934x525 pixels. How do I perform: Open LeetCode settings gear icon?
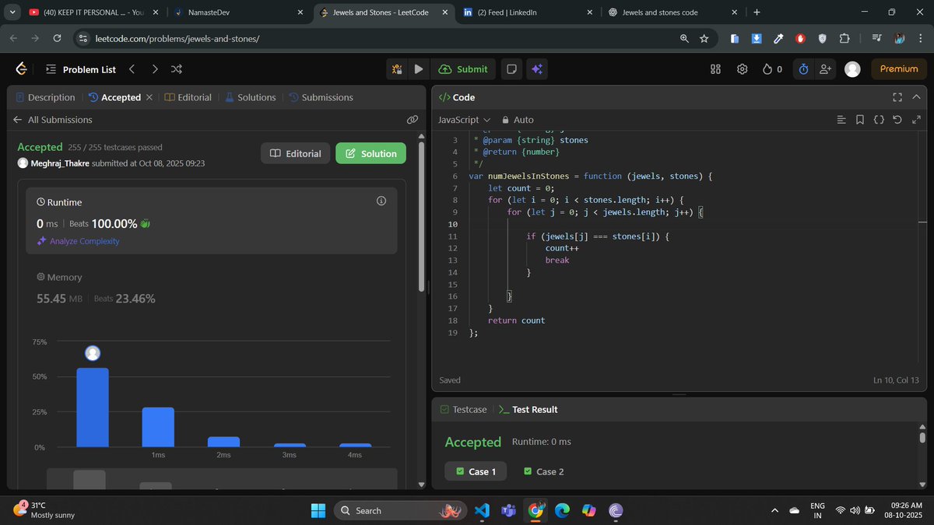tap(743, 69)
